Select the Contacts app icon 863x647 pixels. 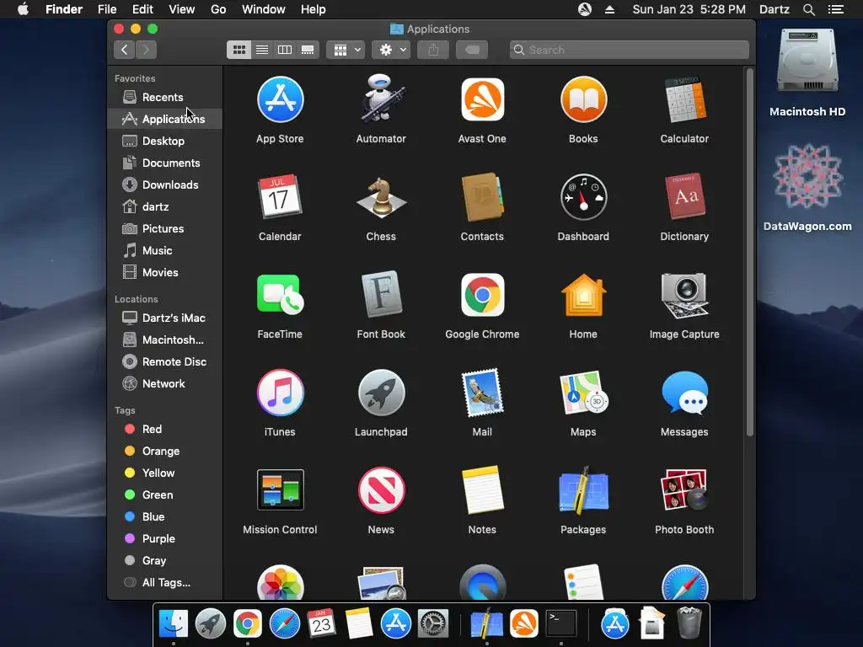click(x=482, y=197)
